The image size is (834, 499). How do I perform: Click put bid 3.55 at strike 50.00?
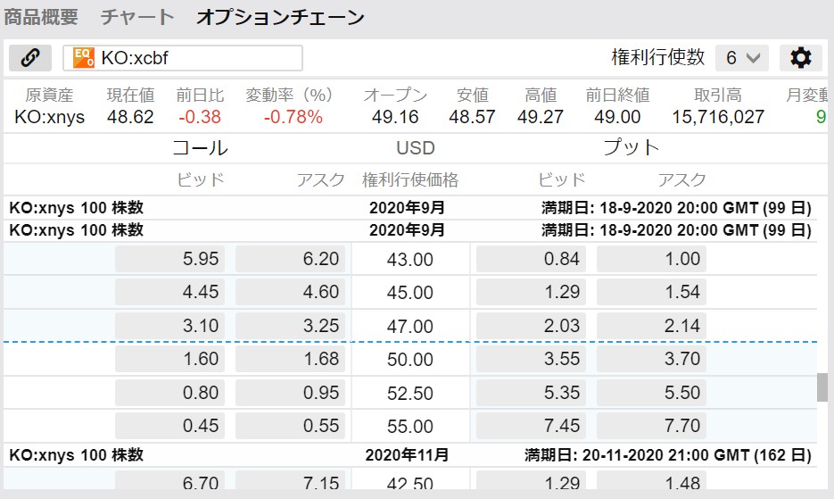(531, 359)
